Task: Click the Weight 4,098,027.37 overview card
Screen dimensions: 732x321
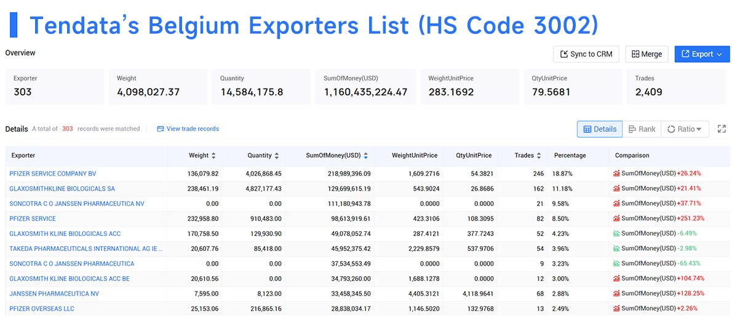Action: click(158, 87)
